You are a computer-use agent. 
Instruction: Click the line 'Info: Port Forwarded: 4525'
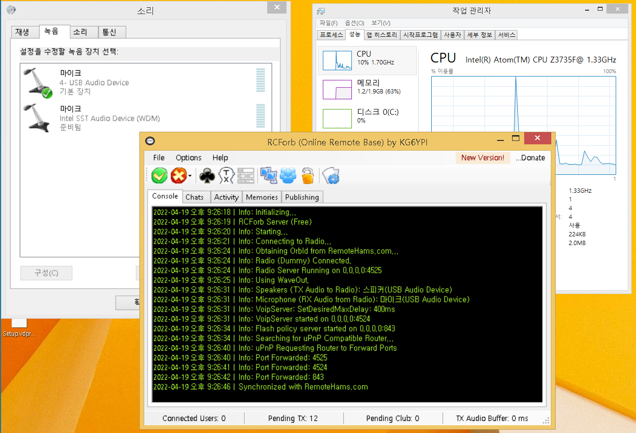click(x=240, y=357)
